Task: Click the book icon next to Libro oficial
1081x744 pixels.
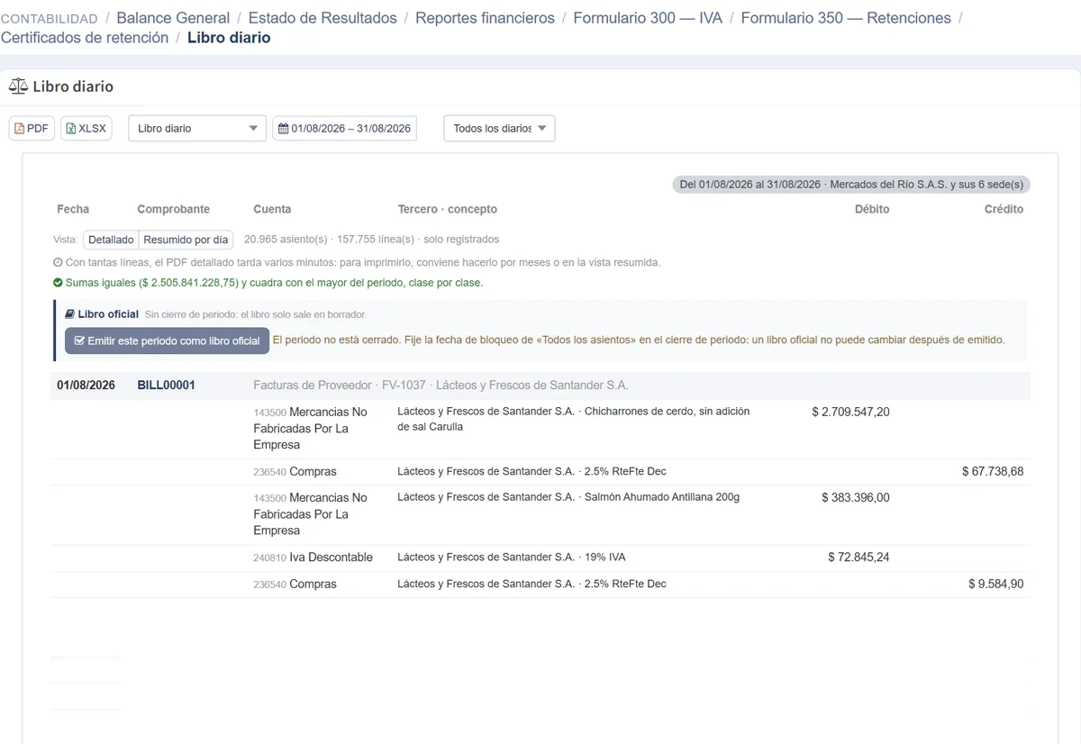Action: pos(70,314)
